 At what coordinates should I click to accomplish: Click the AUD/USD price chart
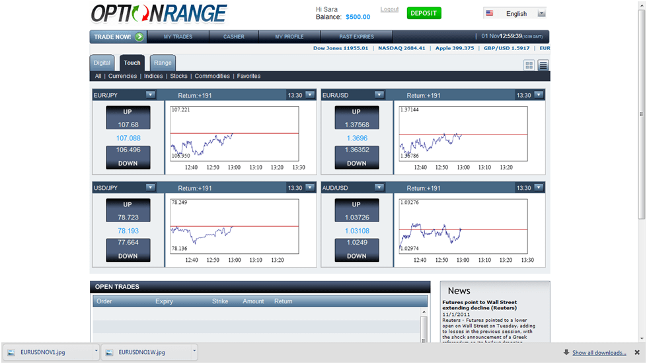(463, 226)
